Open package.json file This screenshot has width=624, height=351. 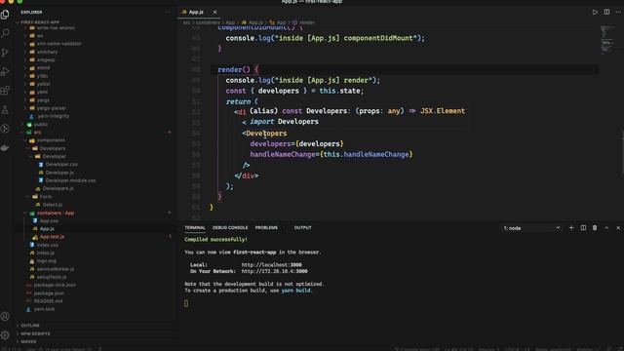(49, 293)
